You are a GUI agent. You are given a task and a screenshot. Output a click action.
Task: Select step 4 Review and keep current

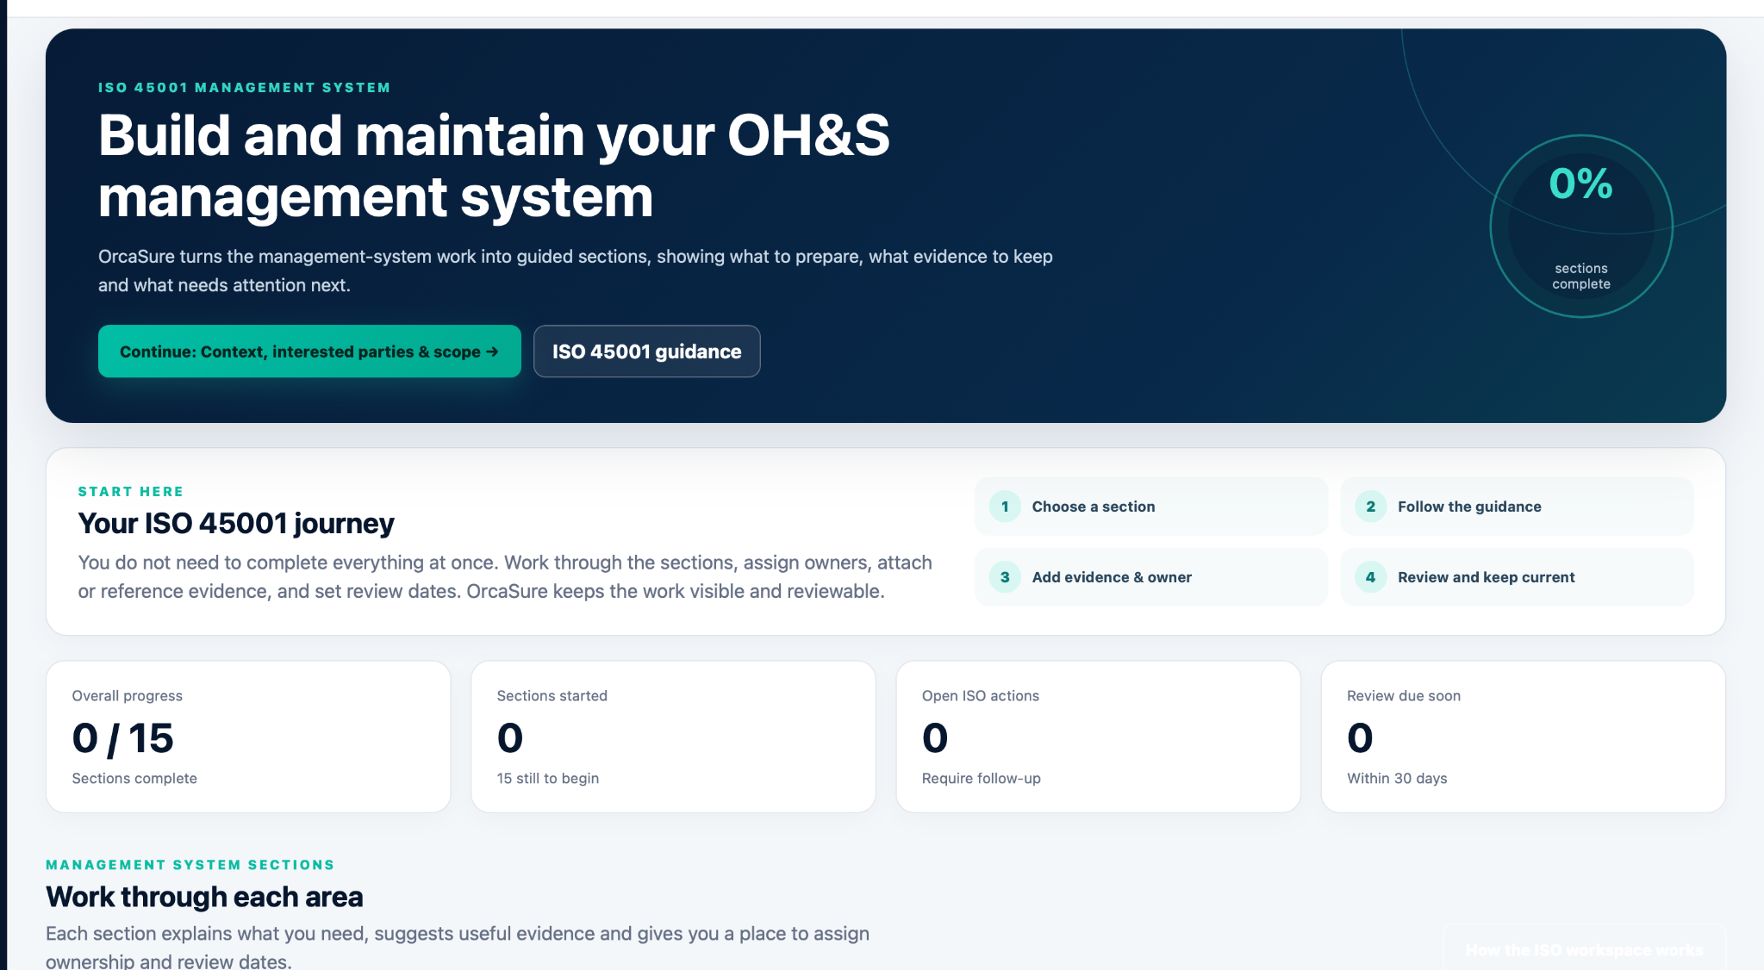point(1517,577)
